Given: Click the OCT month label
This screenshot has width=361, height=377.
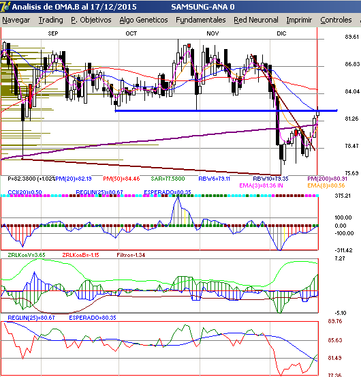Looking at the screenshot, I should point(131,33).
